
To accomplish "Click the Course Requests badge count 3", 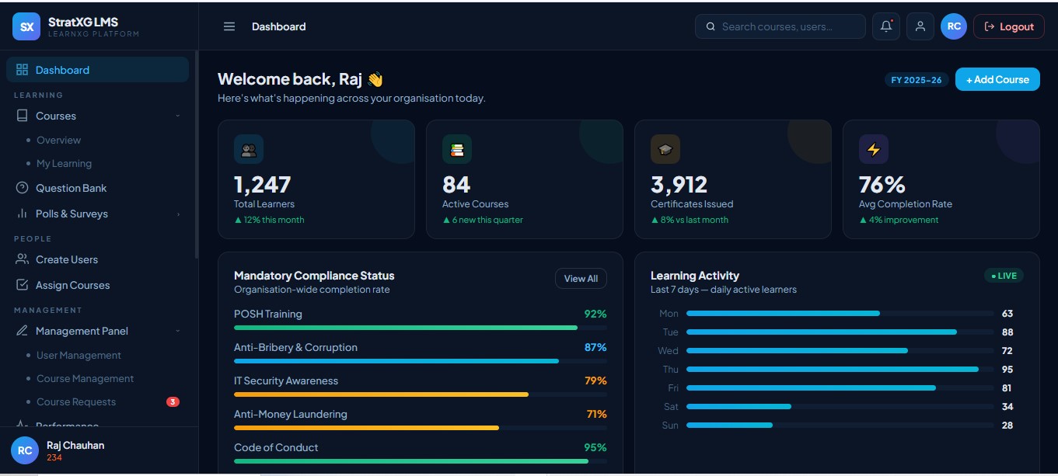I will coord(173,402).
